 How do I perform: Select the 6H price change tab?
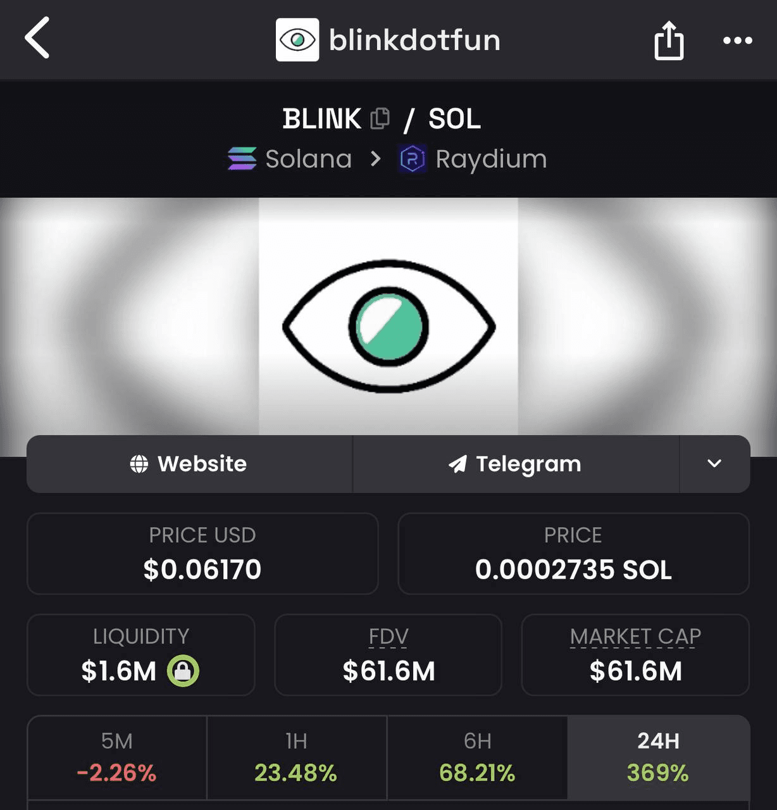pos(477,757)
